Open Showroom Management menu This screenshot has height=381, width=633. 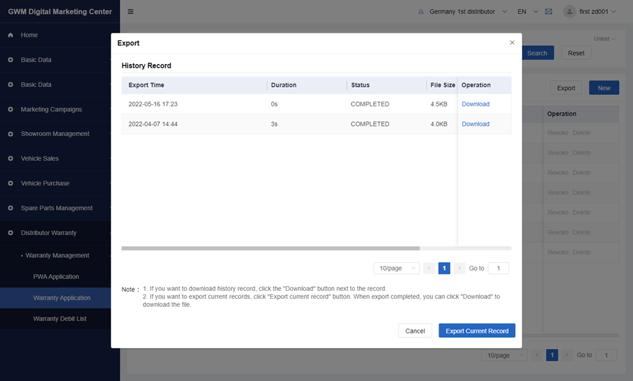(55, 133)
